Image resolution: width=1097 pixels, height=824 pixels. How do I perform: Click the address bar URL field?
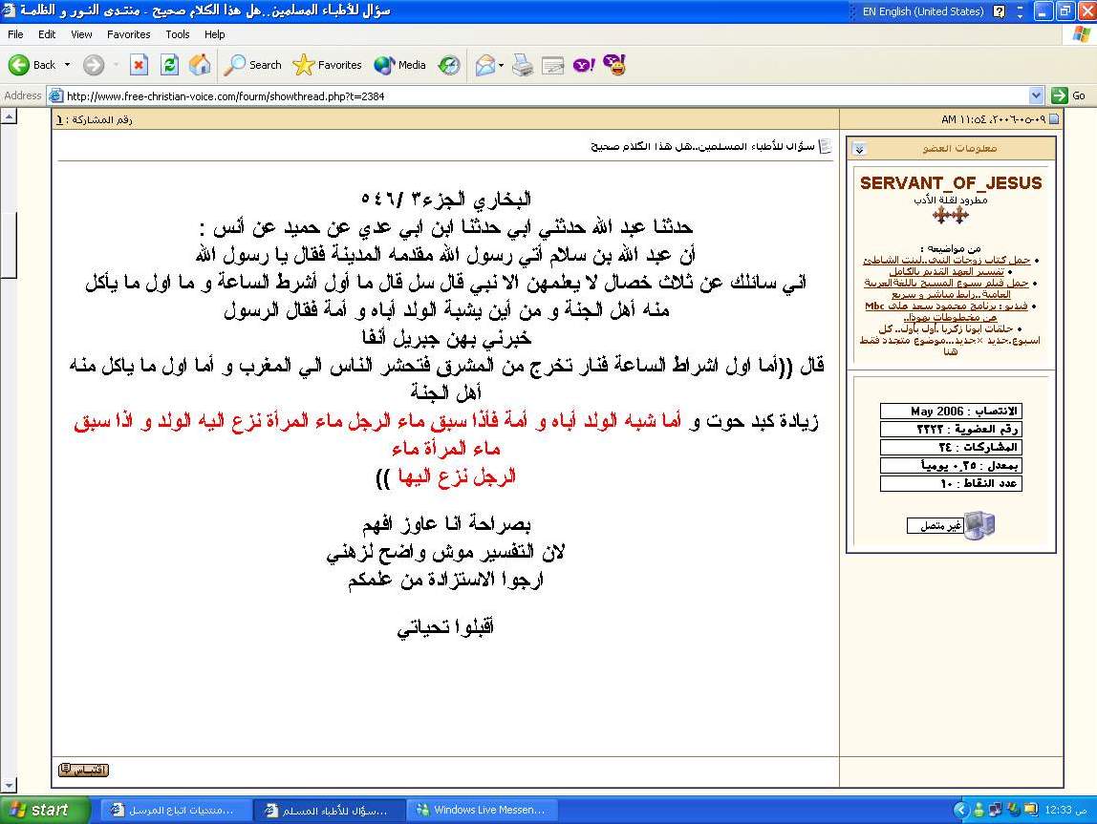click(545, 95)
